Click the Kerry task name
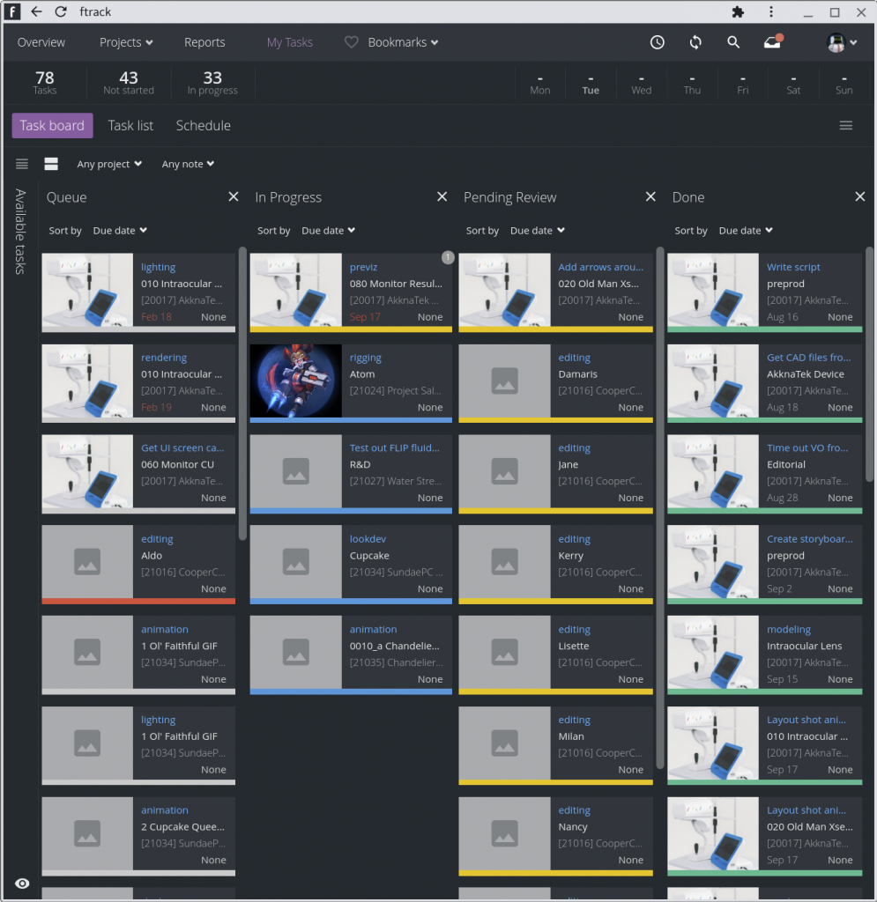877x902 pixels. [571, 556]
